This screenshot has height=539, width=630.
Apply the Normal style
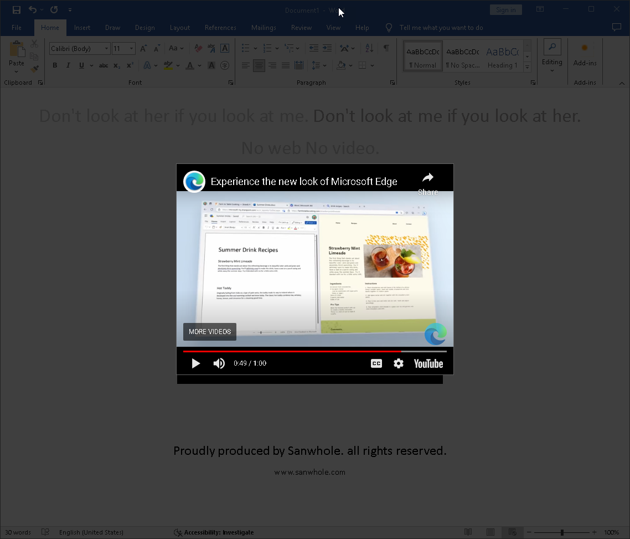point(423,57)
